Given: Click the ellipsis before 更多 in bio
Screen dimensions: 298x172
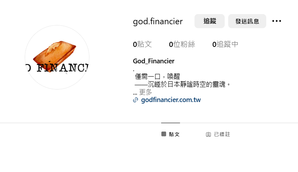Looking at the screenshot, I should pos(135,93).
